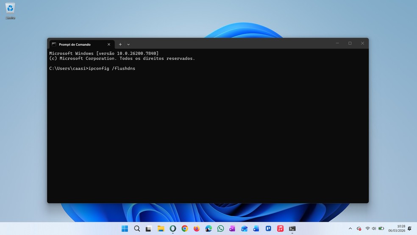
Task: Open Outlook from the taskbar
Action: click(244, 229)
